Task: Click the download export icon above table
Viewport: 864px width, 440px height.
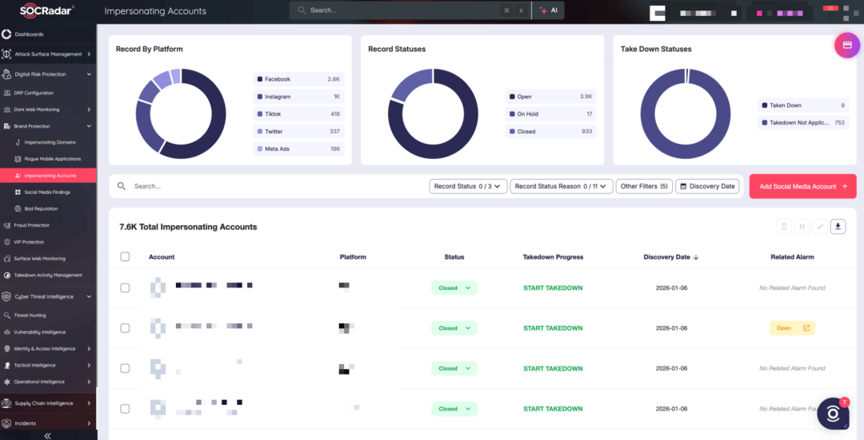Action: pos(838,227)
